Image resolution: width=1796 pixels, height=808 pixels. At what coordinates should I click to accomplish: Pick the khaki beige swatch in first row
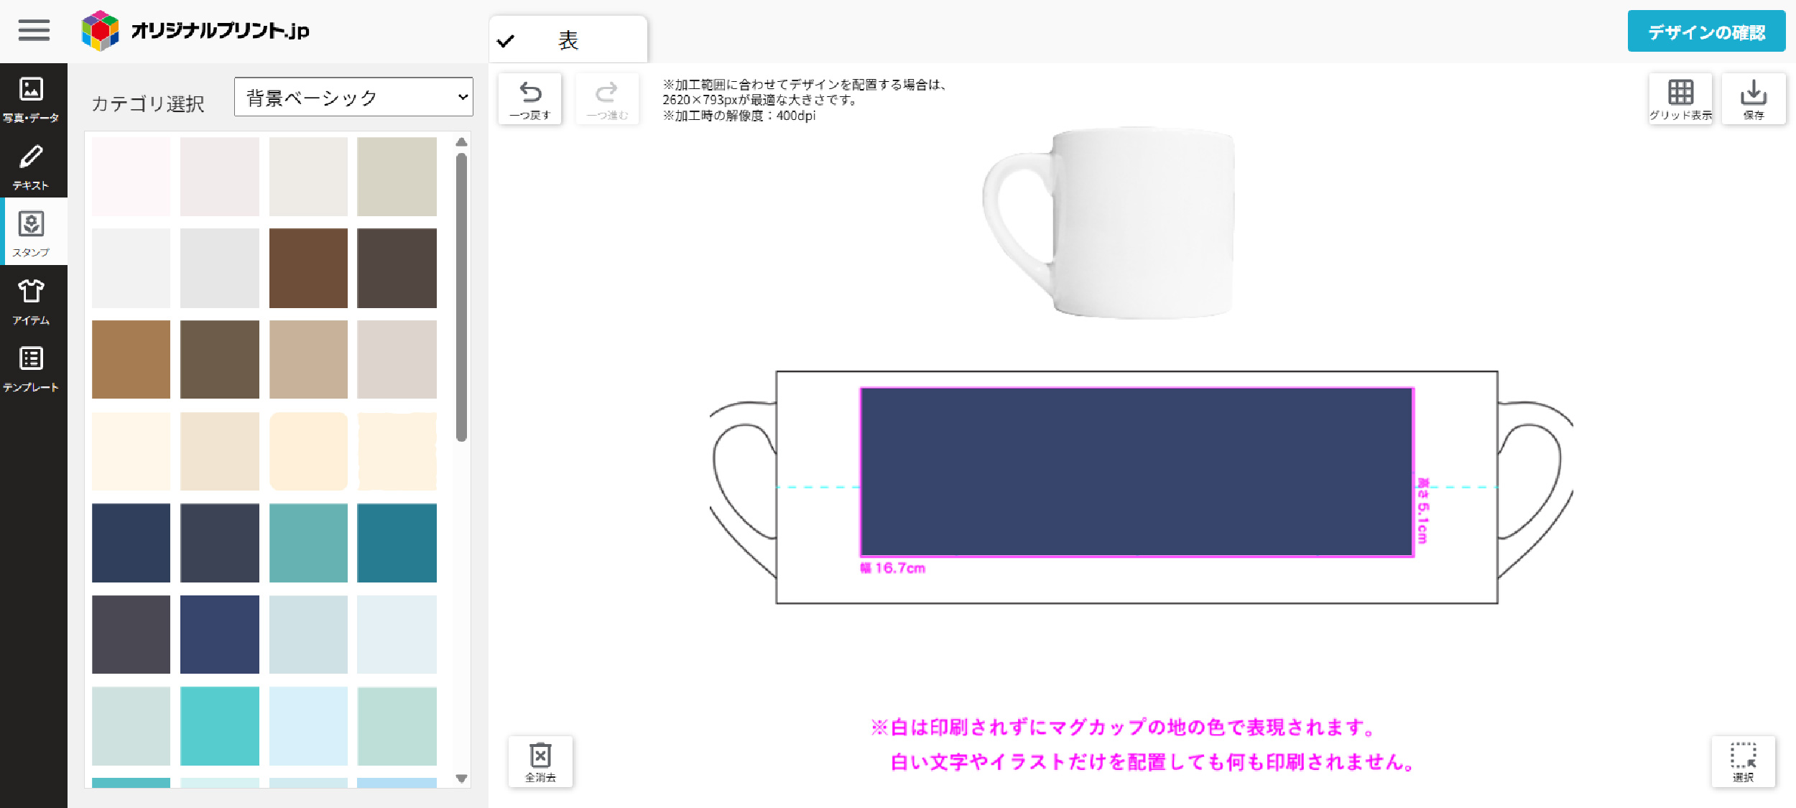point(397,177)
